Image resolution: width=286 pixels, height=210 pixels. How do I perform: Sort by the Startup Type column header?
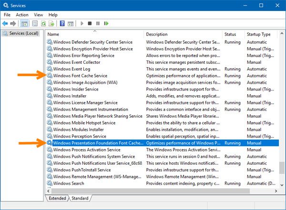[258, 34]
